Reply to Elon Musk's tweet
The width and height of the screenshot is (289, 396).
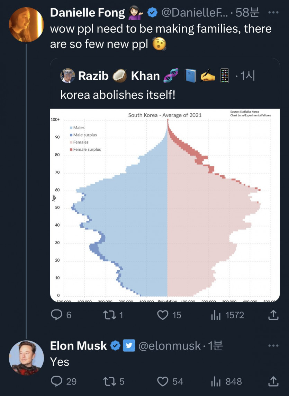(x=56, y=381)
